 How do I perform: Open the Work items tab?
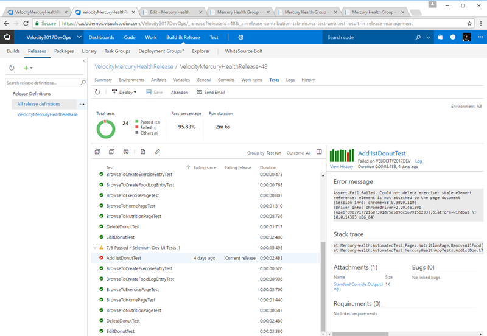coord(252,80)
